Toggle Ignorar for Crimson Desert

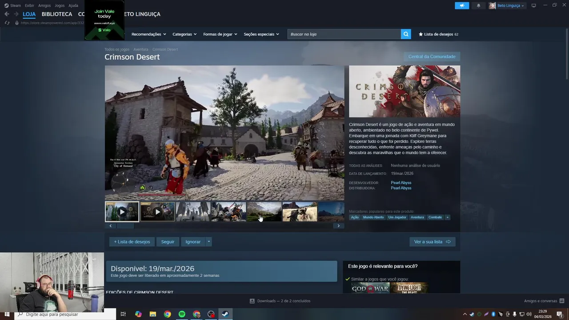[x=193, y=242]
